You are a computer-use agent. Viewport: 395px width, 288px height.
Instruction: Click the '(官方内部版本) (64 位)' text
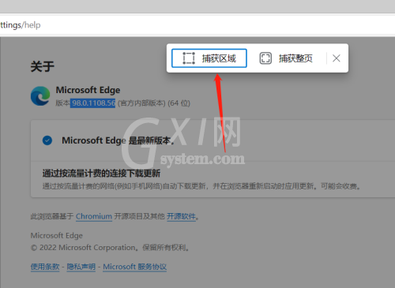(154, 103)
